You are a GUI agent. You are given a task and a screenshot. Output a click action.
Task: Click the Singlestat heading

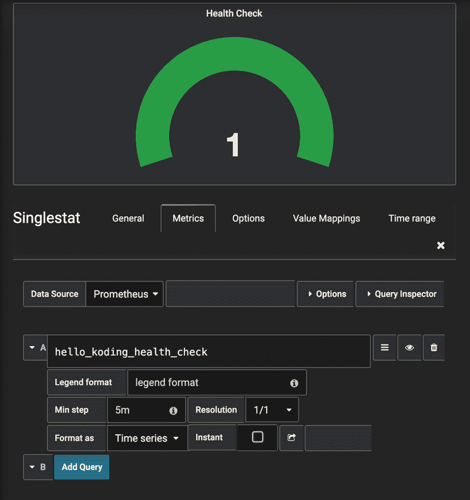46,218
